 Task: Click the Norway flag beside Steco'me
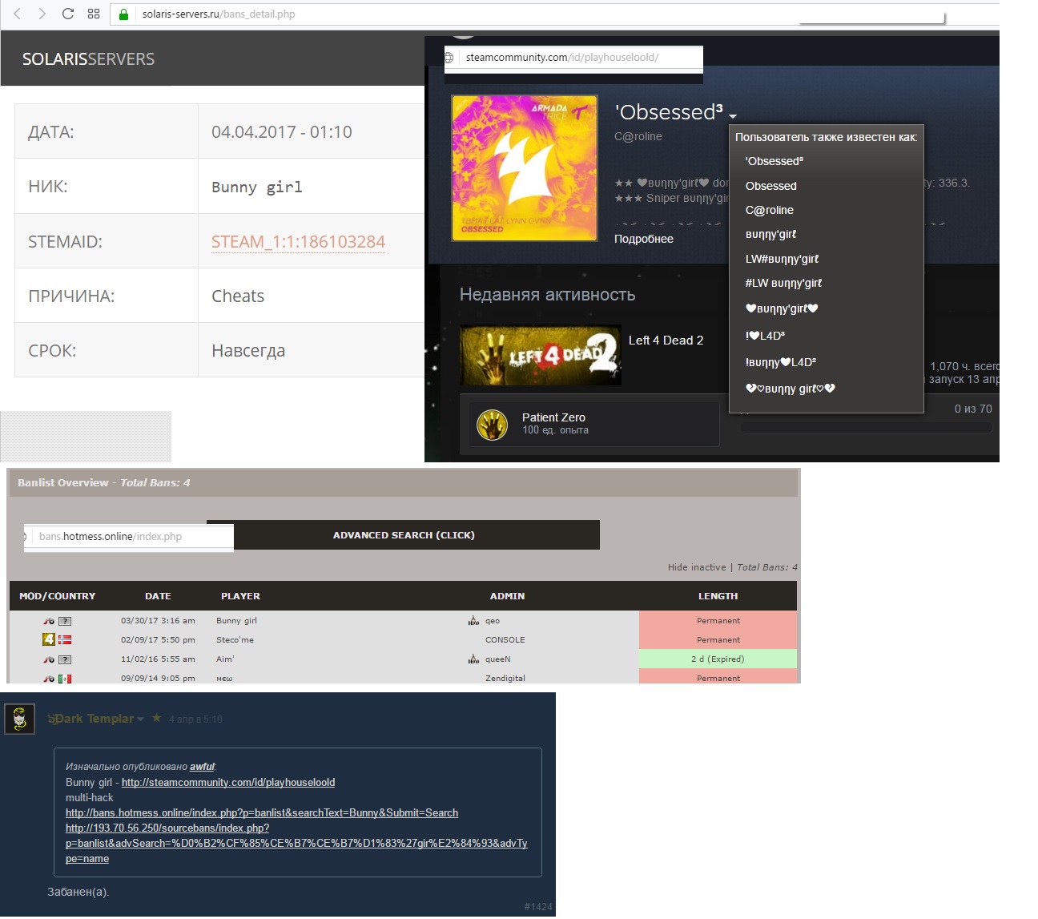click(65, 640)
